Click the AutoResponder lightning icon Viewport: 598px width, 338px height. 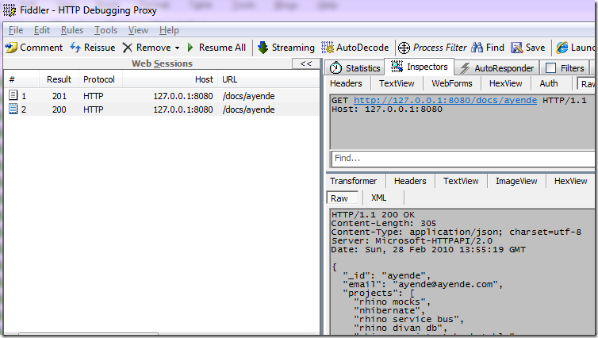[465, 68]
